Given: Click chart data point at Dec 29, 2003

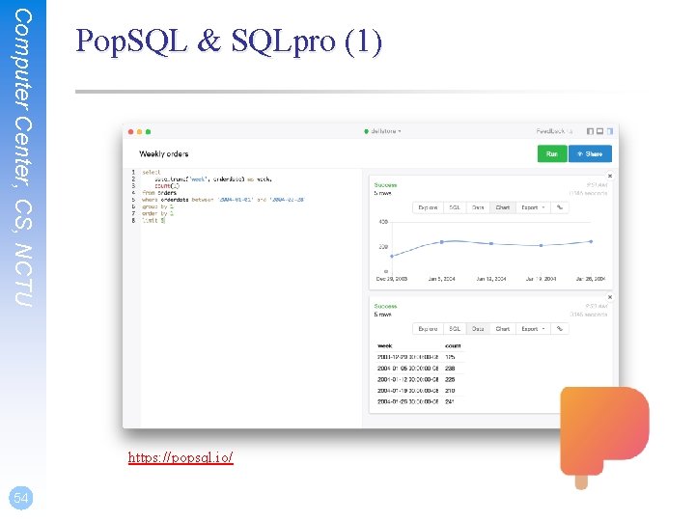Looking at the screenshot, I should click(391, 256).
